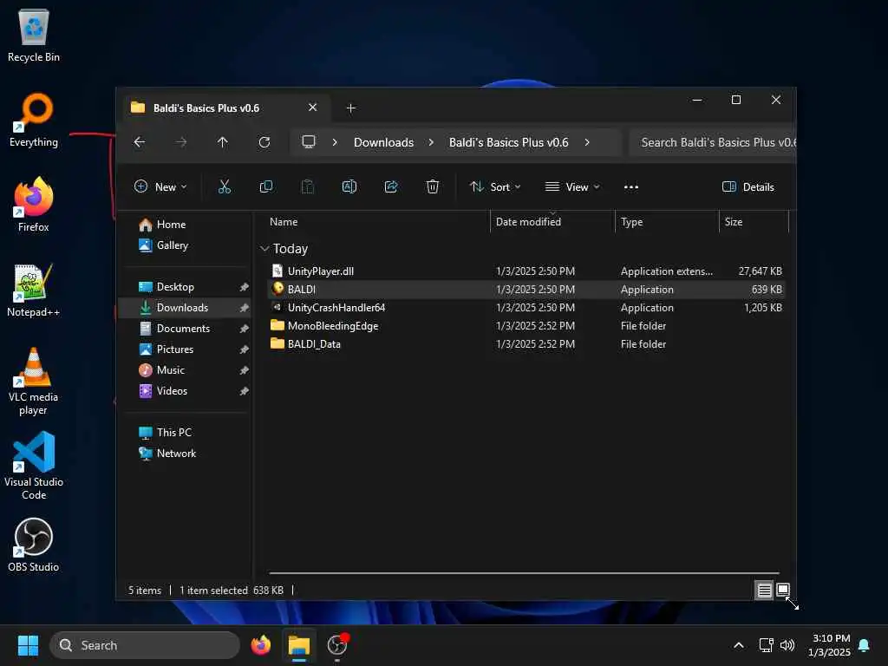Unpin Desktop from quick access
Viewport: 888px width, 666px height.
(244, 287)
